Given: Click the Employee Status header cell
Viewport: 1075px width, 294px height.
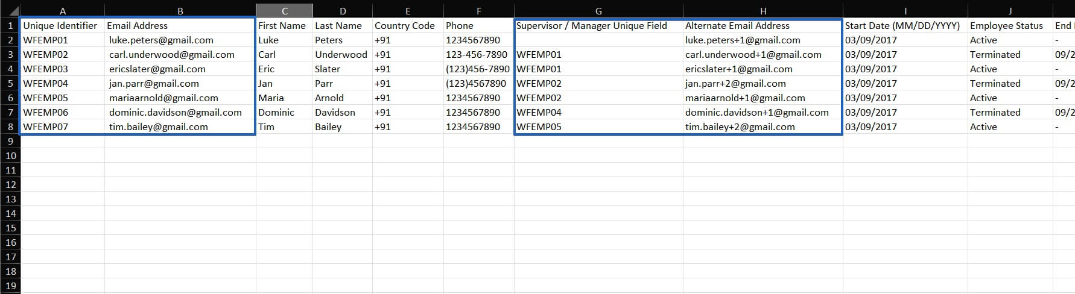Looking at the screenshot, I should 1006,25.
